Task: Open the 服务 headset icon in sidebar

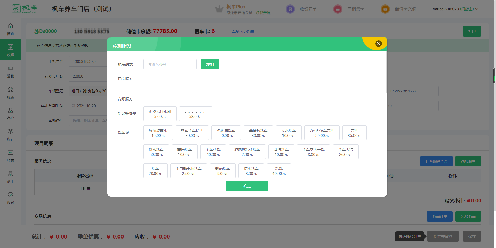Action: (10, 89)
